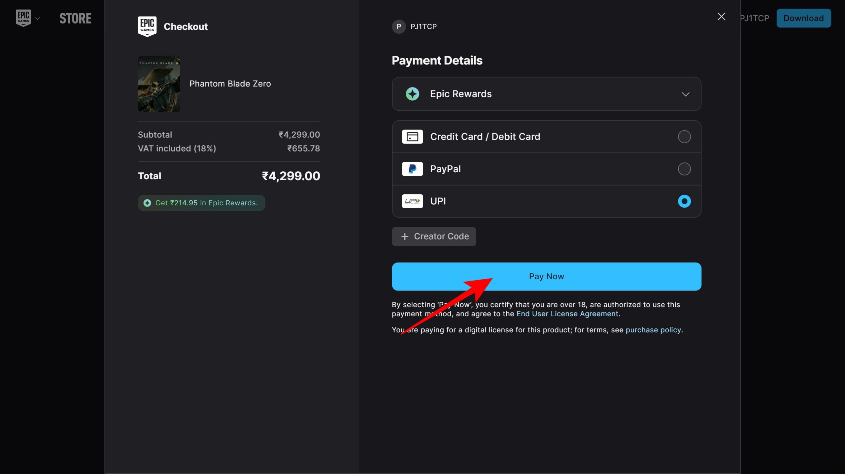This screenshot has height=474, width=845.
Task: Click the Payment Details heading
Action: tap(437, 60)
